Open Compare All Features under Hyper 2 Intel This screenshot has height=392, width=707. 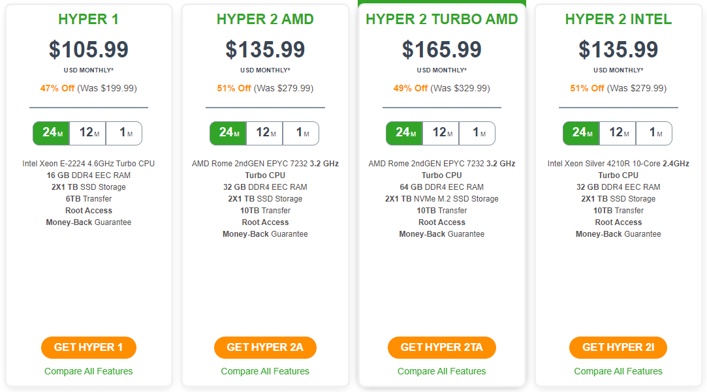618,371
